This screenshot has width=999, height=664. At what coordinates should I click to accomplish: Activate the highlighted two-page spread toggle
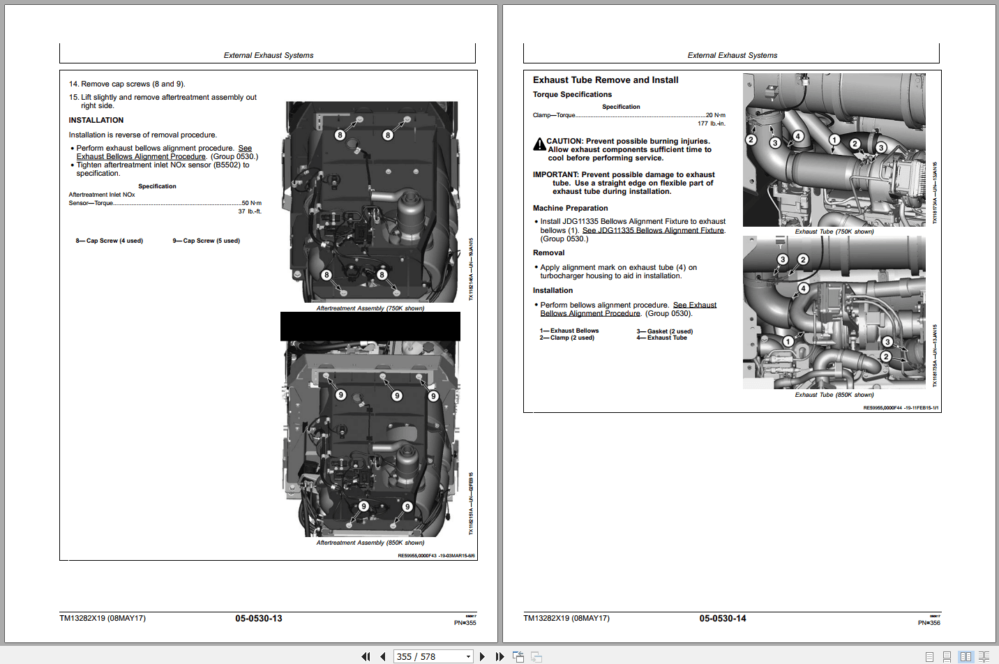click(x=966, y=656)
